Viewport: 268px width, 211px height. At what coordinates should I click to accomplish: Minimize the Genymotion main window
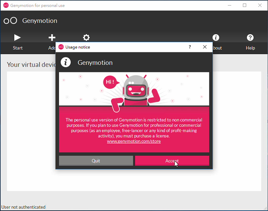pos(229,5)
